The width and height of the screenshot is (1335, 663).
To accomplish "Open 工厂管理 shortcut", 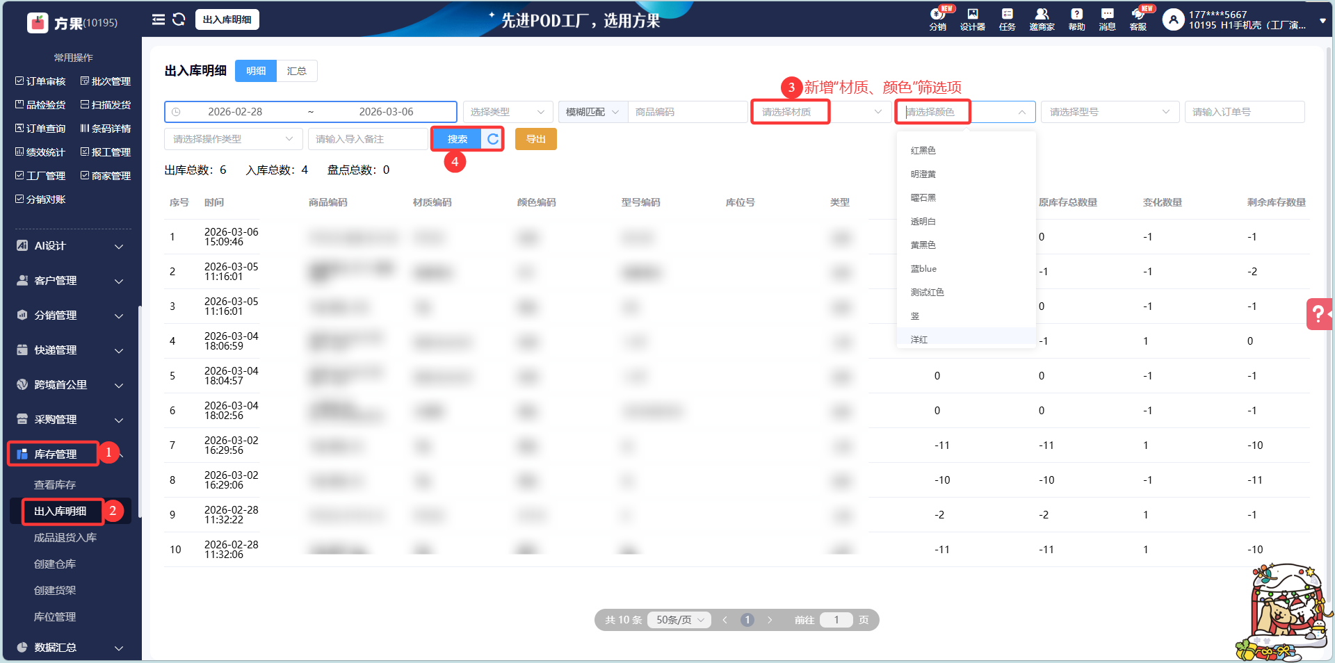I will point(40,176).
